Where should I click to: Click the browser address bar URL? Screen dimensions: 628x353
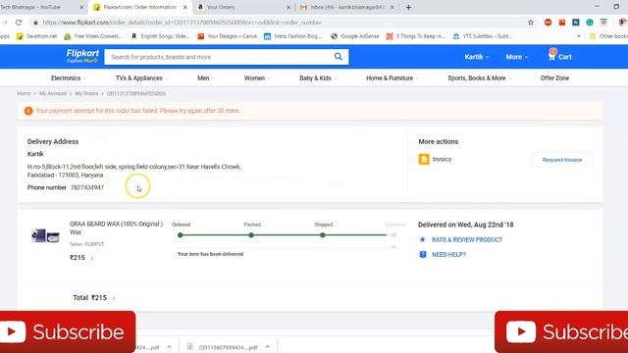(x=182, y=23)
